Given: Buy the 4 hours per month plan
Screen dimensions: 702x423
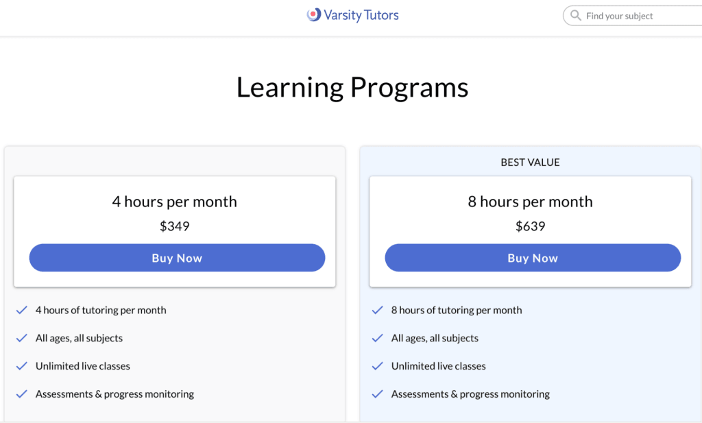Looking at the screenshot, I should click(177, 257).
